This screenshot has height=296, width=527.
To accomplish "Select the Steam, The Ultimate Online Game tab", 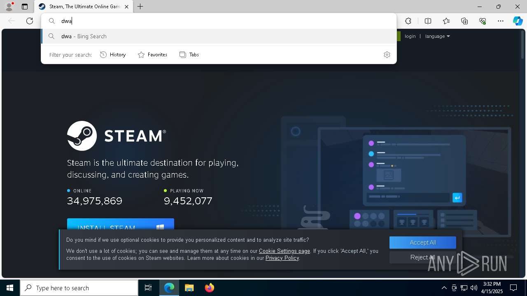I will click(x=84, y=7).
